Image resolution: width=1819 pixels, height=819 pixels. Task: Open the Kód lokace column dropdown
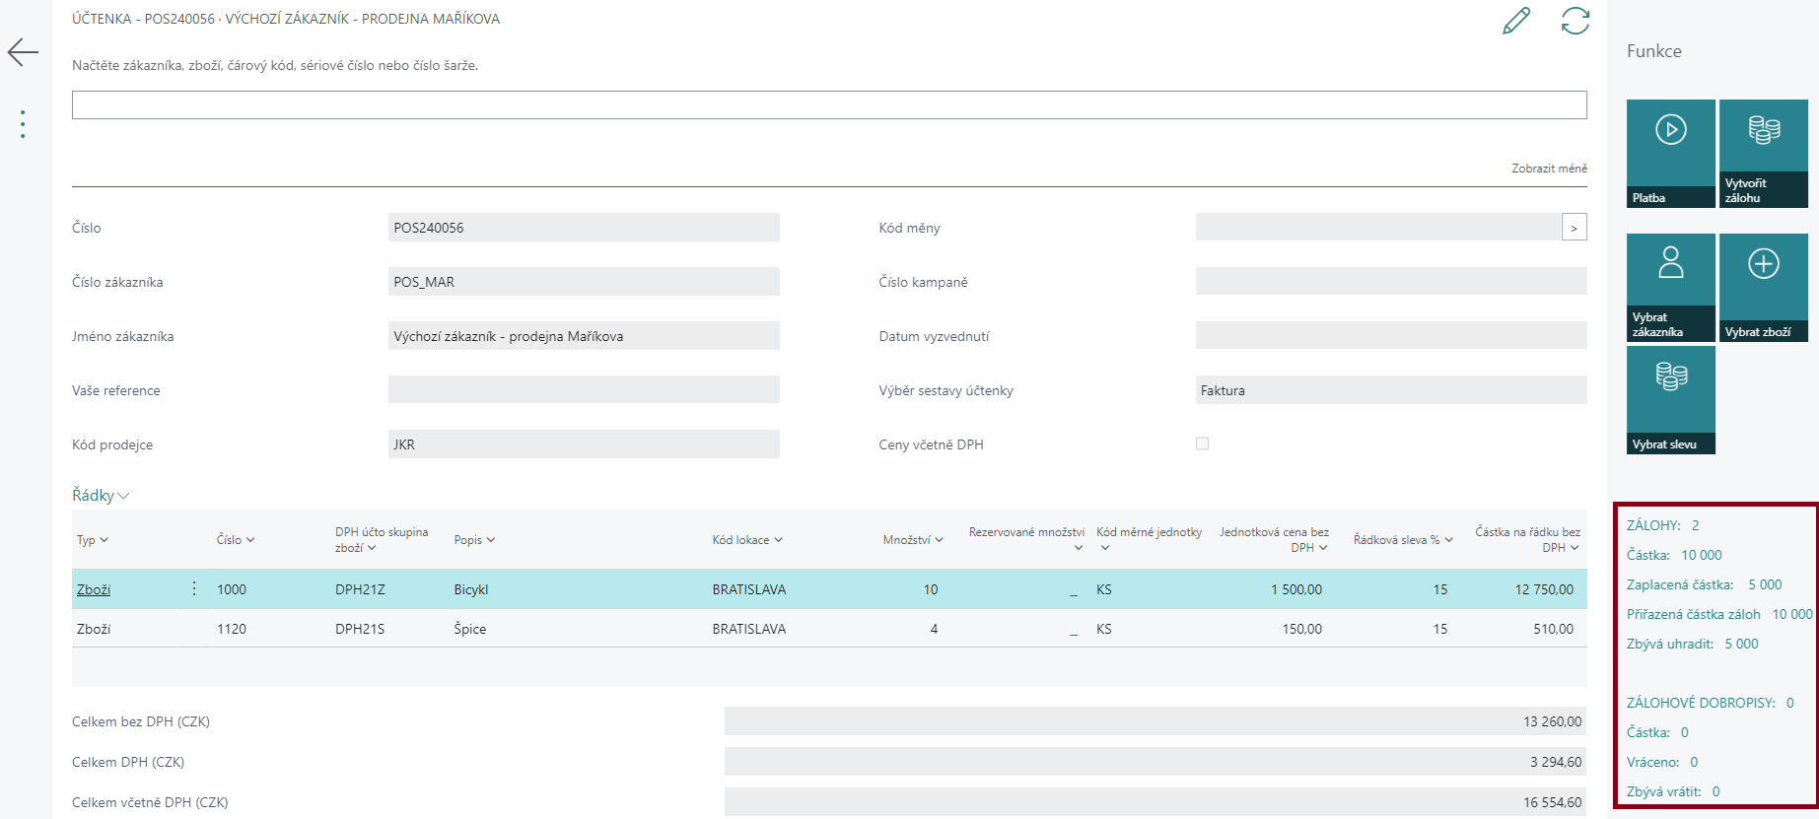(747, 540)
